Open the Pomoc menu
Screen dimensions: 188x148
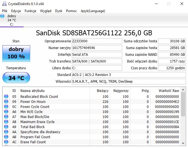[x=71, y=11]
